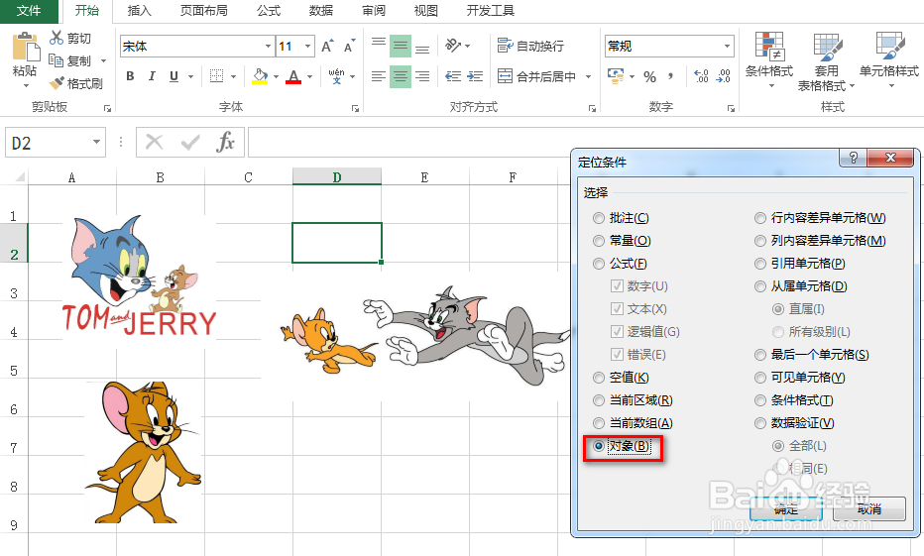Image resolution: width=924 pixels, height=556 pixels.
Task: Open the font color dropdown arrow
Action: (309, 76)
